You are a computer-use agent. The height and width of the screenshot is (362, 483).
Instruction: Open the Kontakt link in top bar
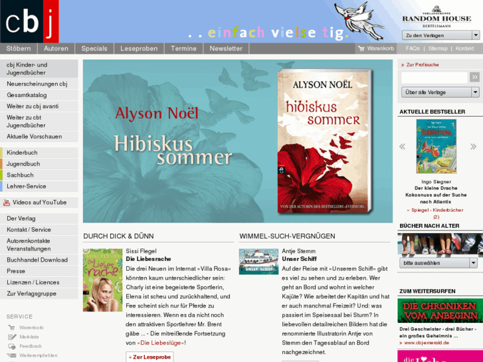[464, 48]
